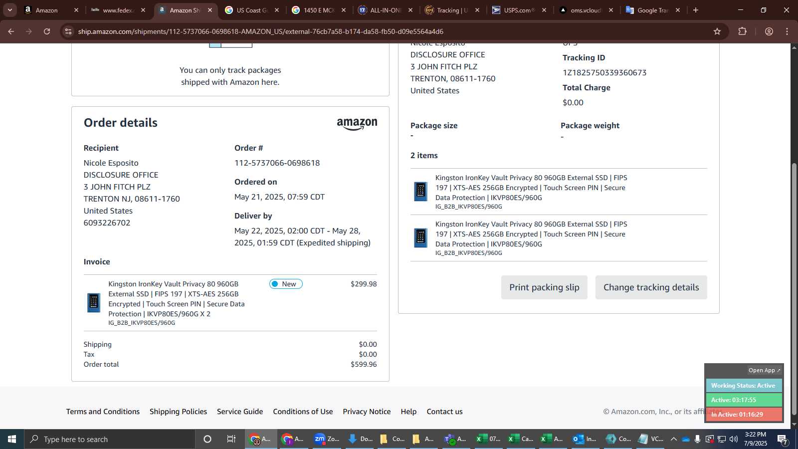Image resolution: width=798 pixels, height=449 pixels.
Task: Click the invoice item product thumbnail
Action: click(94, 303)
